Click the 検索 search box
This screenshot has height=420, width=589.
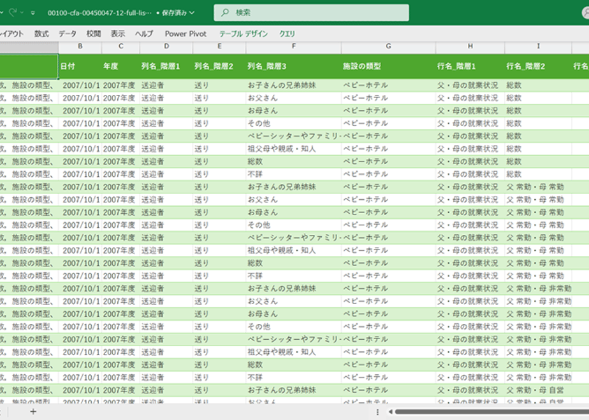[311, 12]
